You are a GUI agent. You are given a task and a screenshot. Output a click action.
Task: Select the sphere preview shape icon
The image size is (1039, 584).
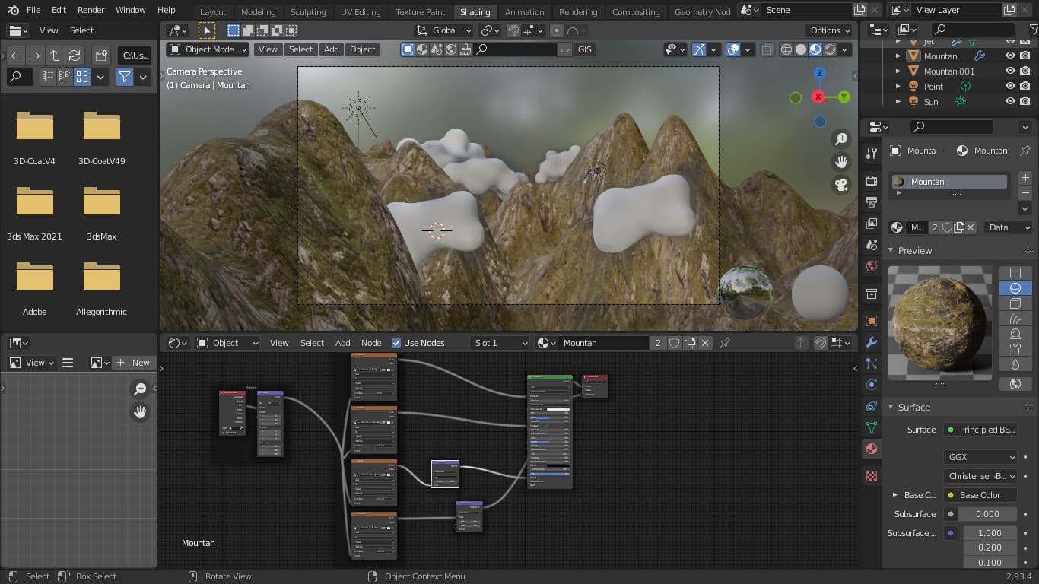[1015, 288]
